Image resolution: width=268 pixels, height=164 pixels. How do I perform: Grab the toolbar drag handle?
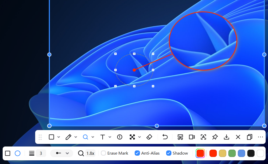point(40,137)
